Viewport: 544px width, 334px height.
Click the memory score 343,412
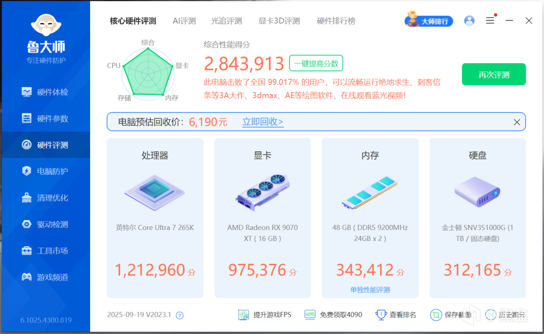click(x=365, y=270)
